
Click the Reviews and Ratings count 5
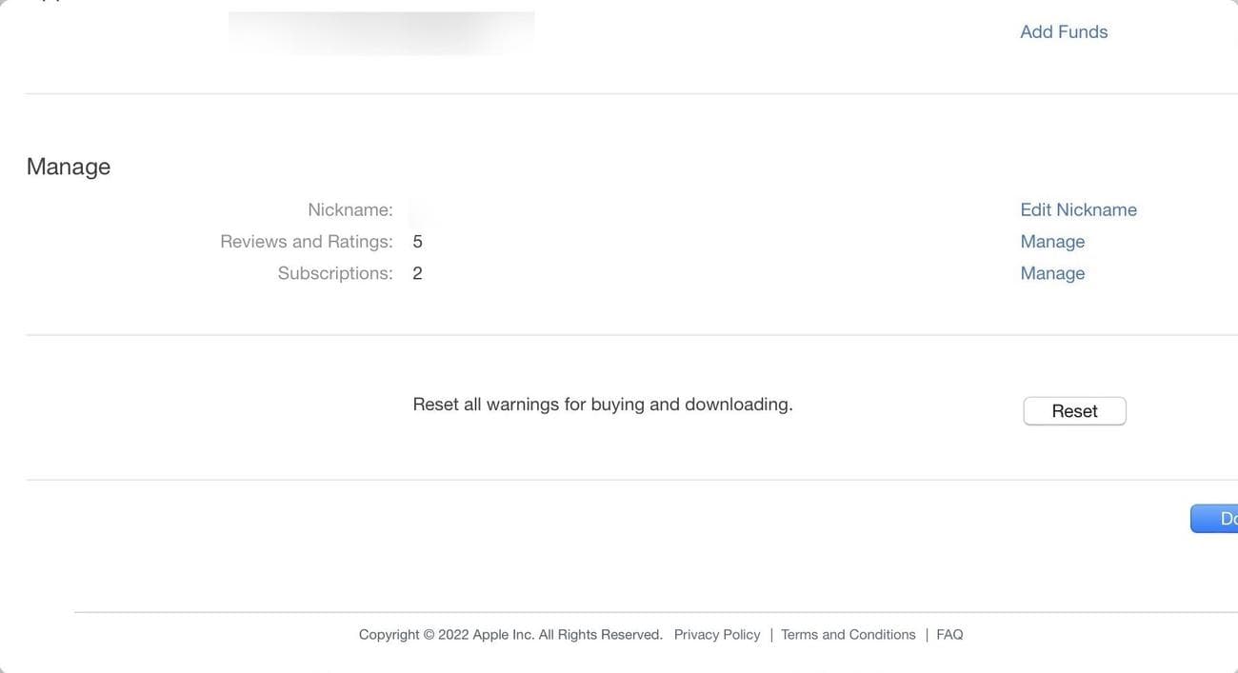pyautogui.click(x=417, y=242)
